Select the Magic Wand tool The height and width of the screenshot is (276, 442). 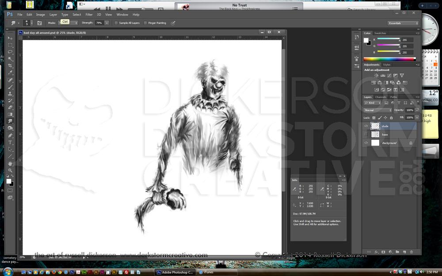(x=10, y=59)
